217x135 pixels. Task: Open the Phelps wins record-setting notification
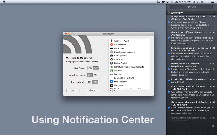(x=192, y=22)
